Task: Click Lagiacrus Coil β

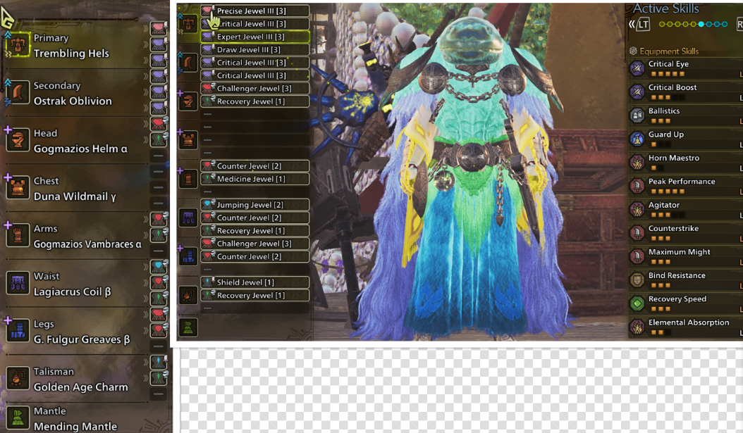Action: (x=72, y=291)
